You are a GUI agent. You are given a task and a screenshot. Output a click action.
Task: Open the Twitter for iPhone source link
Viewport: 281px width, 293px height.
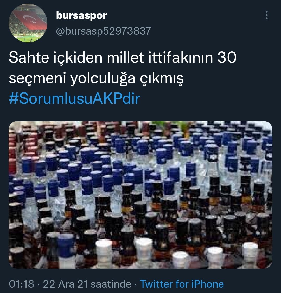click(x=182, y=284)
